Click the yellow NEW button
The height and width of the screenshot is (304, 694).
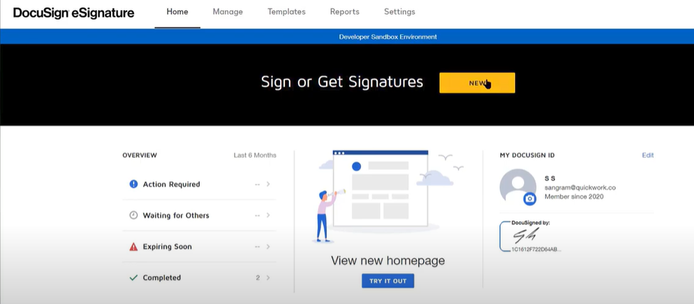[x=477, y=83]
